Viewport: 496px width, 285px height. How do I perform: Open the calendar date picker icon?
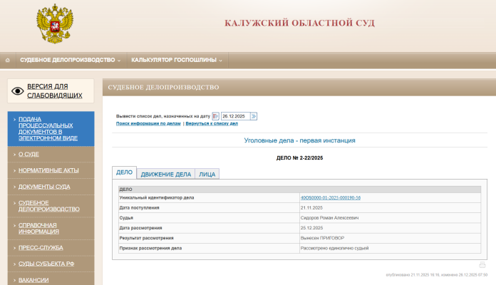pyautogui.click(x=216, y=116)
